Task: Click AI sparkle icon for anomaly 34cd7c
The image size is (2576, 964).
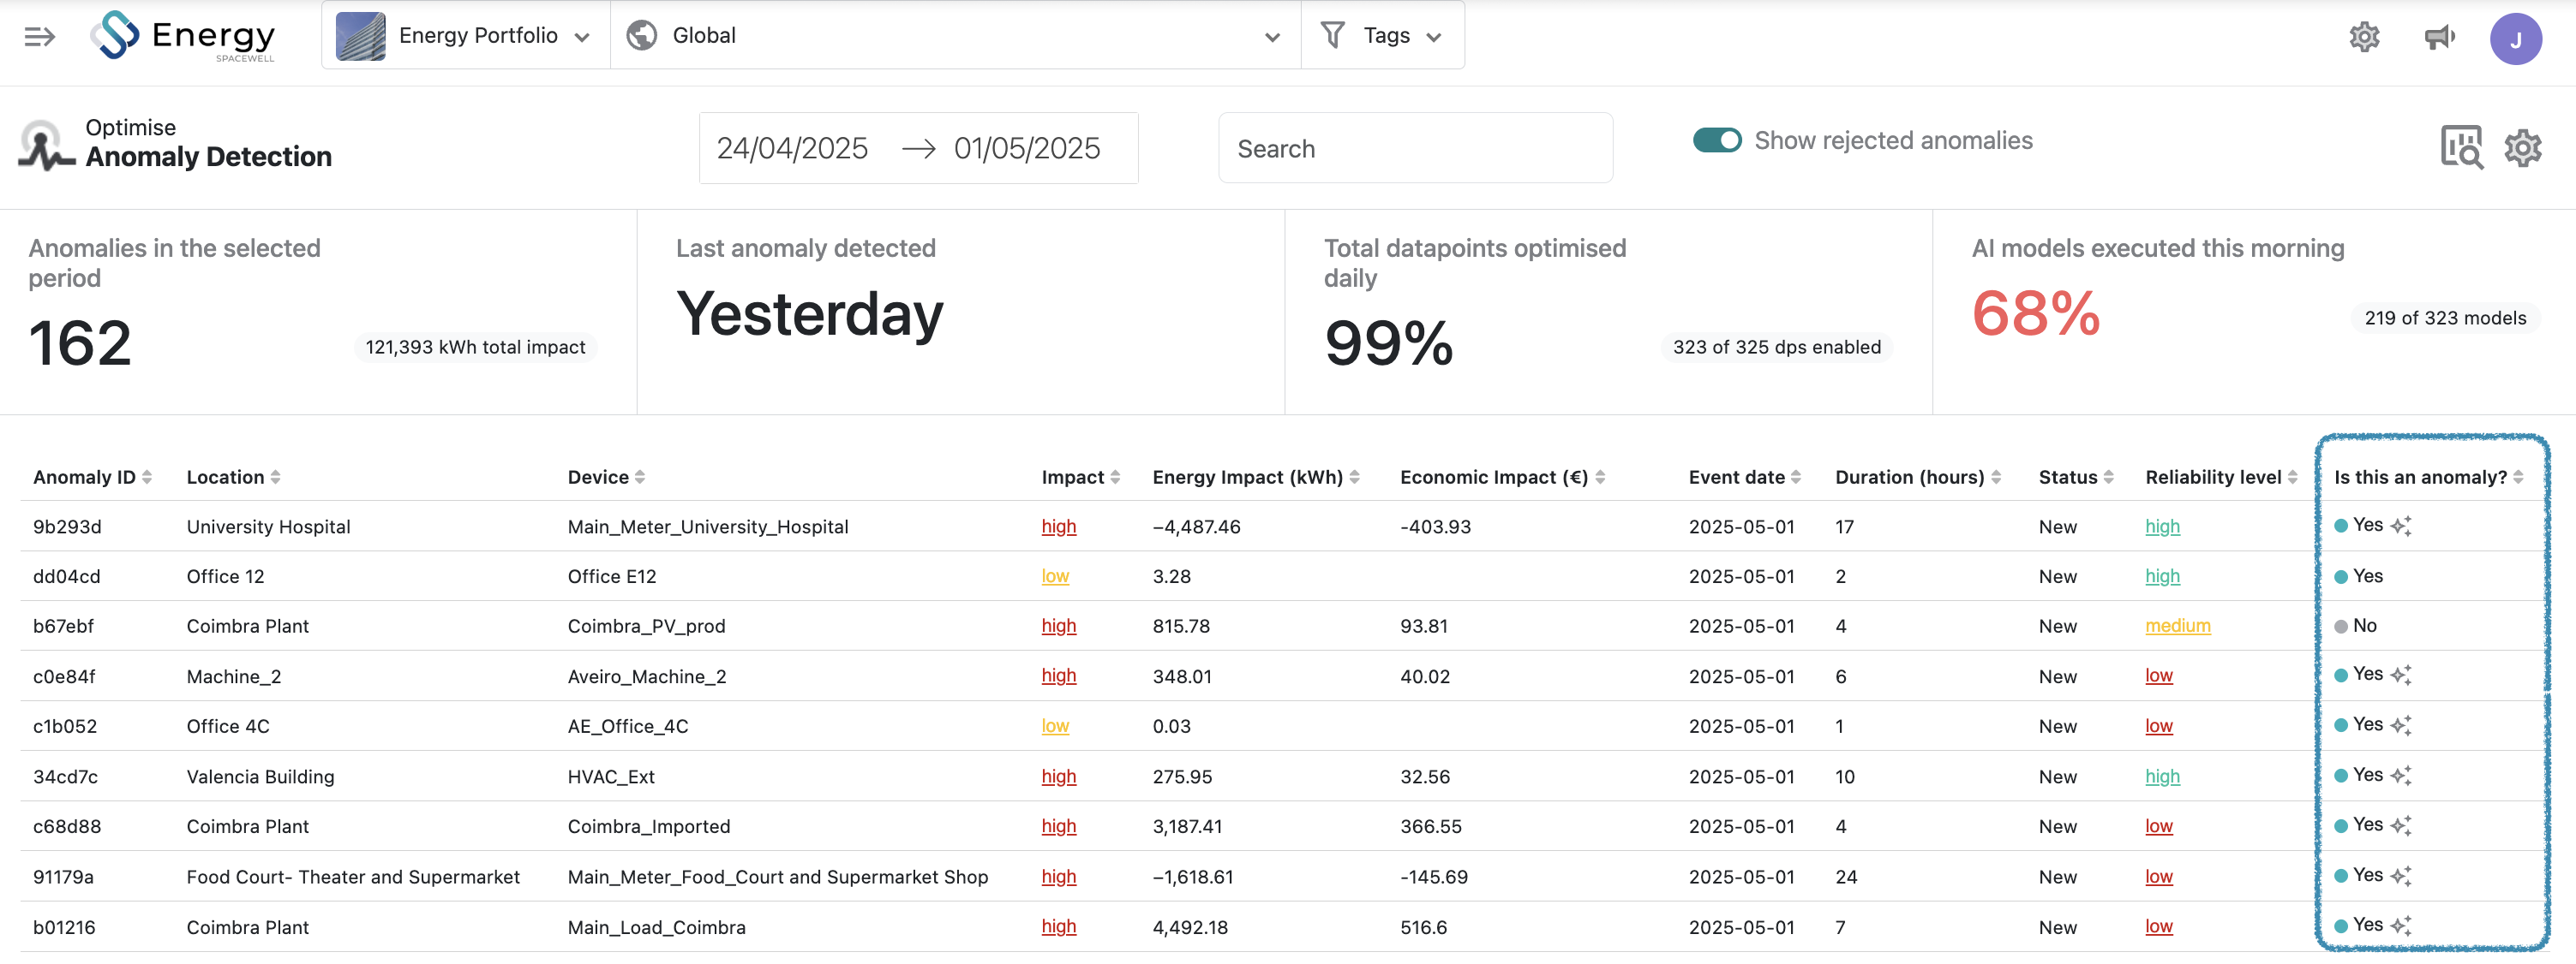Action: click(x=2401, y=775)
